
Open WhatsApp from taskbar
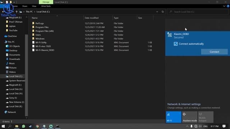23,126
